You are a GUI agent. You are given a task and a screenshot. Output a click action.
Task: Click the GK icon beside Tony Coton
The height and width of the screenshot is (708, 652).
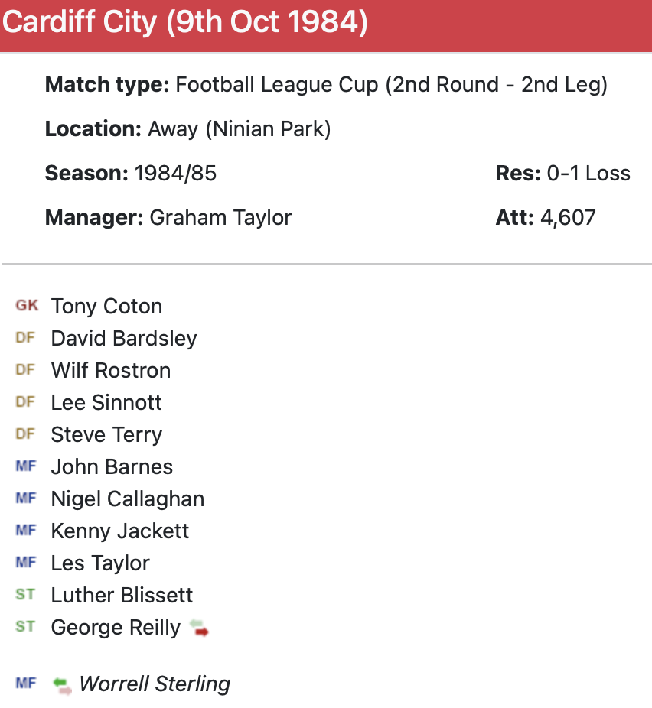(x=26, y=306)
